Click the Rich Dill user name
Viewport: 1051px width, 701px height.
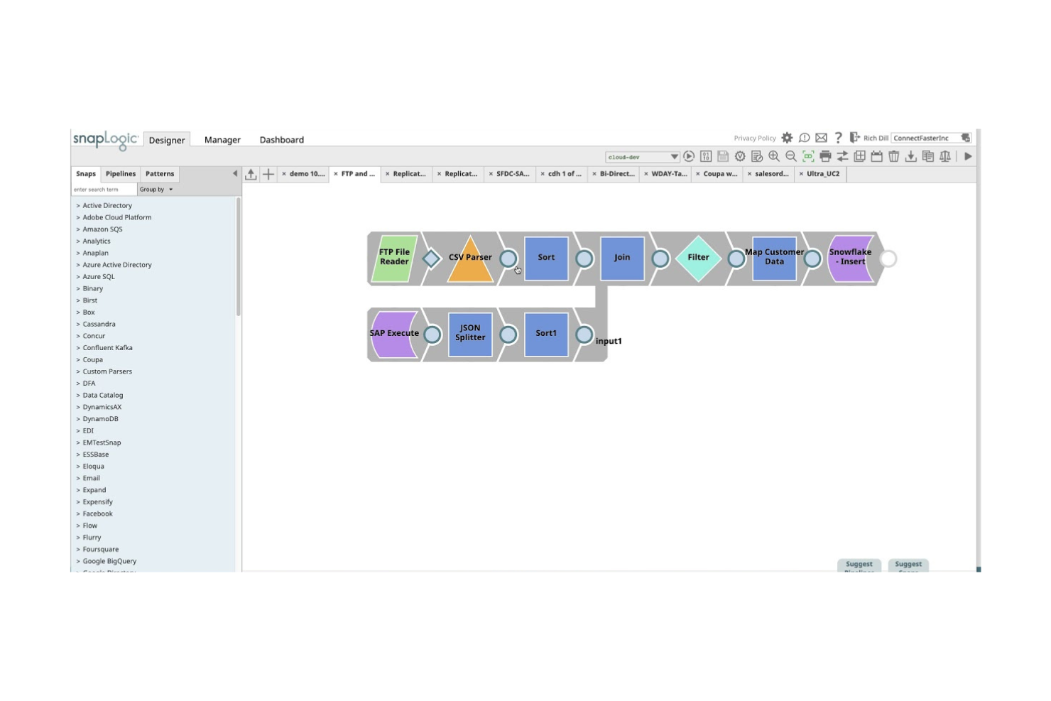pyautogui.click(x=876, y=138)
